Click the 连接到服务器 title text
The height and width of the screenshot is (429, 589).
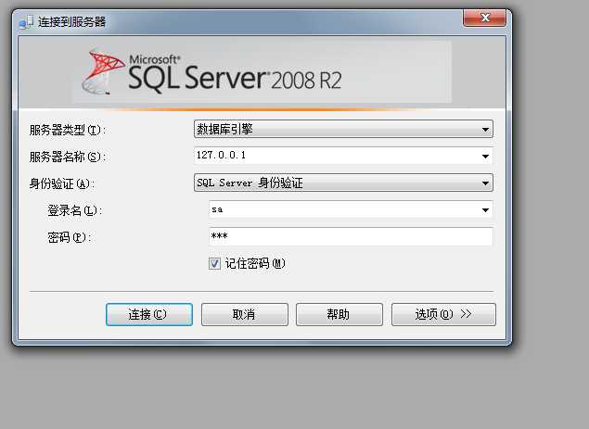click(71, 21)
